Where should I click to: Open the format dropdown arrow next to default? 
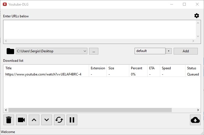tap(169, 51)
